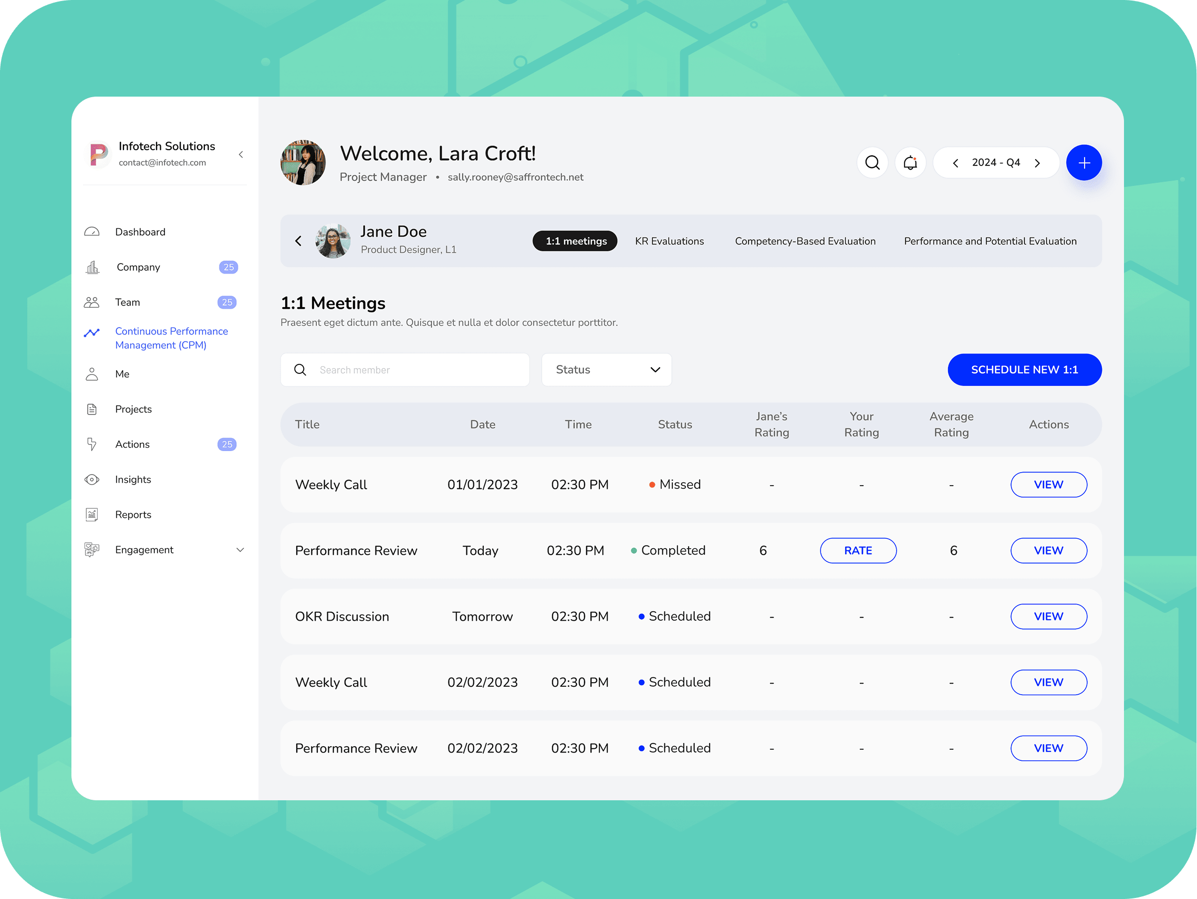Open the Reports icon in sidebar
Screen dimensions: 1197x899
click(92, 515)
